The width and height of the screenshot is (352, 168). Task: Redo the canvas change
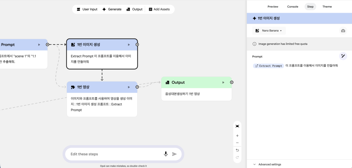pos(237,157)
